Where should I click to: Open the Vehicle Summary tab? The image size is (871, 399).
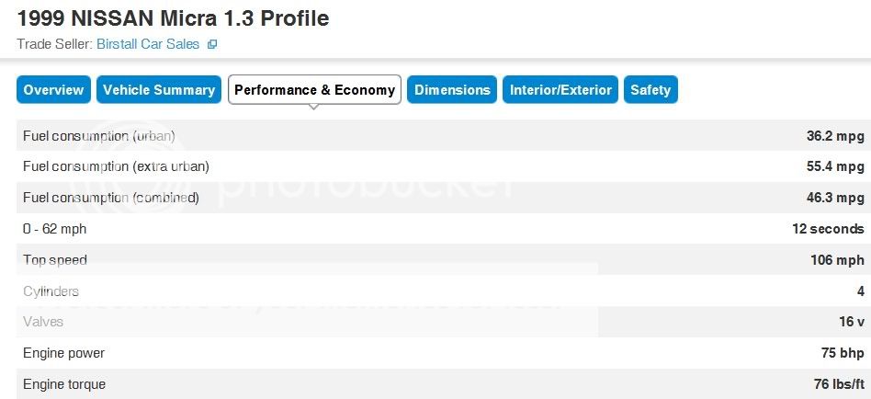click(x=159, y=89)
